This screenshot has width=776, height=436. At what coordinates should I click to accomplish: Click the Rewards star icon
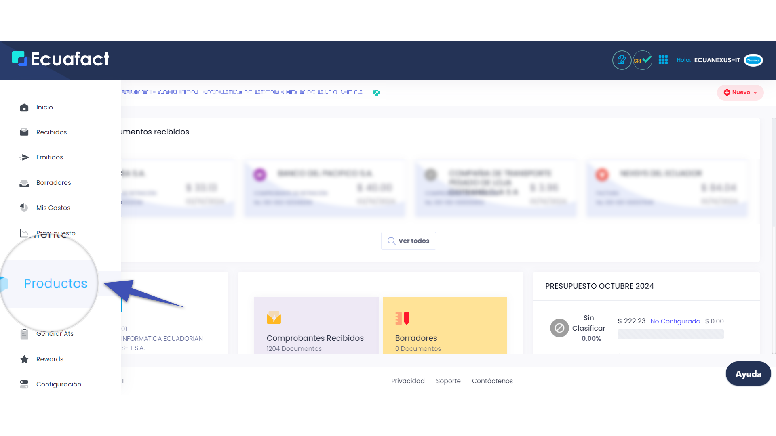click(x=24, y=359)
